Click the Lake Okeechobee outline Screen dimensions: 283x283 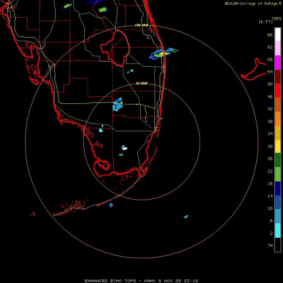[115, 48]
